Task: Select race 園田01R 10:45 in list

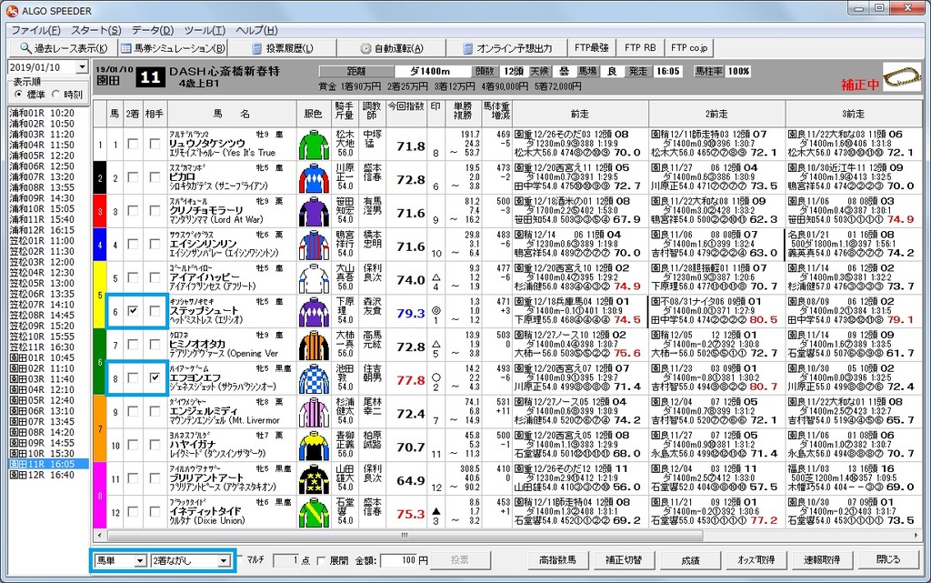Action: [x=42, y=357]
